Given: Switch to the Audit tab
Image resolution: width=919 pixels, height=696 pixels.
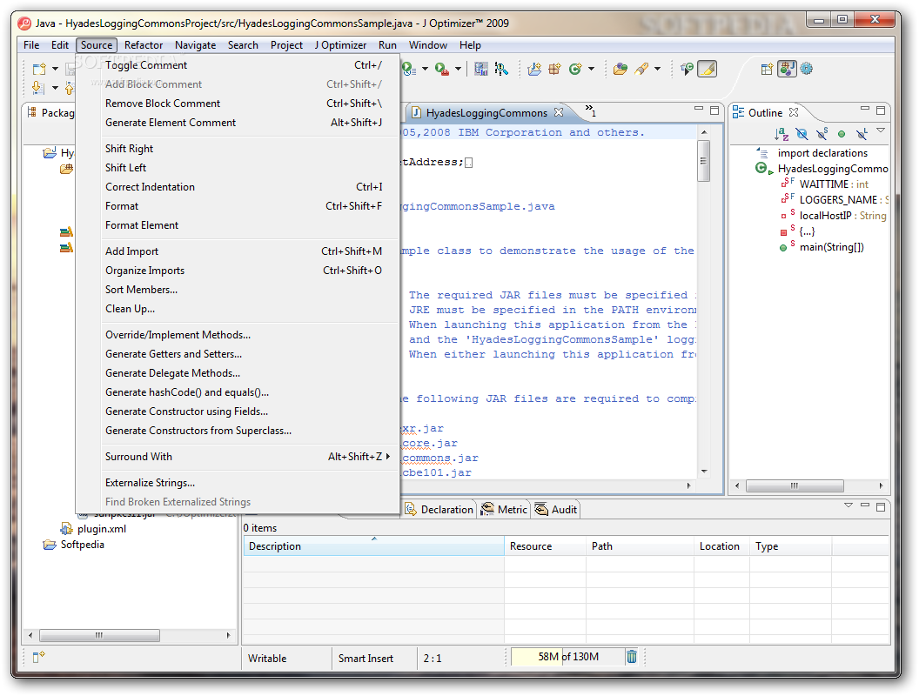Looking at the screenshot, I should (556, 510).
